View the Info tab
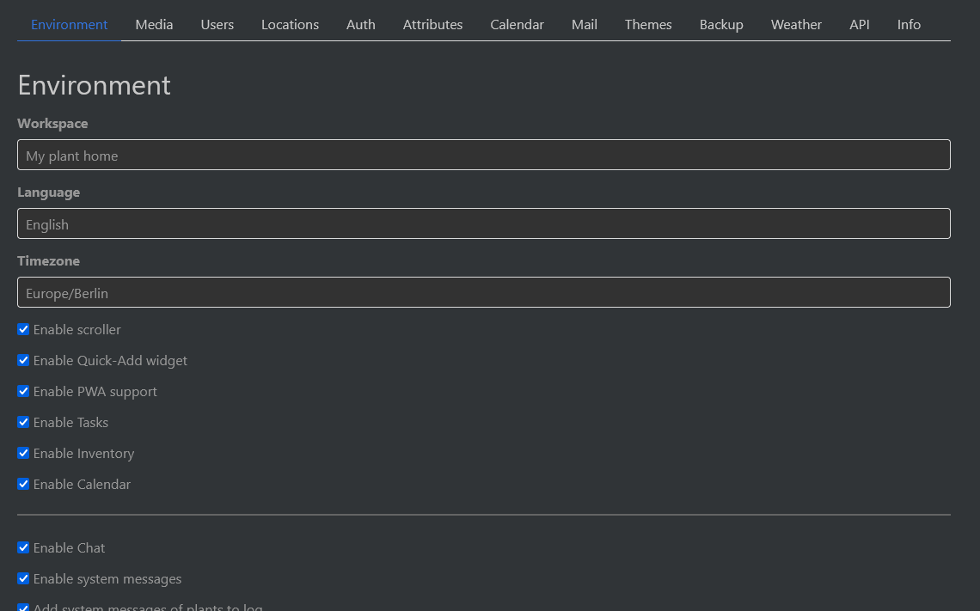This screenshot has height=611, width=980. tap(909, 24)
